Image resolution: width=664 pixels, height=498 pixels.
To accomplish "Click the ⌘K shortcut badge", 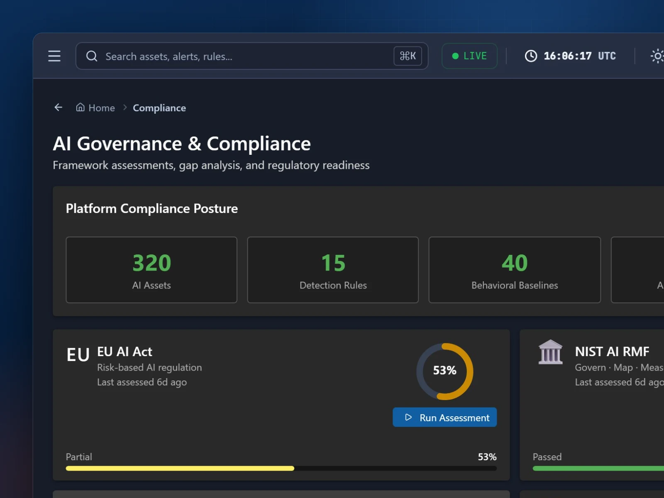I will 408,56.
